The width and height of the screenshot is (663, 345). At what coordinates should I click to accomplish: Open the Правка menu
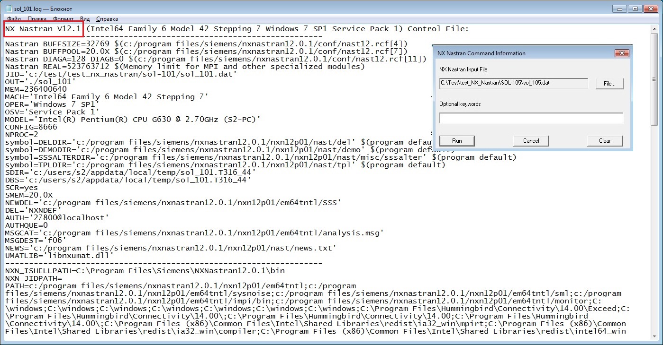[x=37, y=19]
